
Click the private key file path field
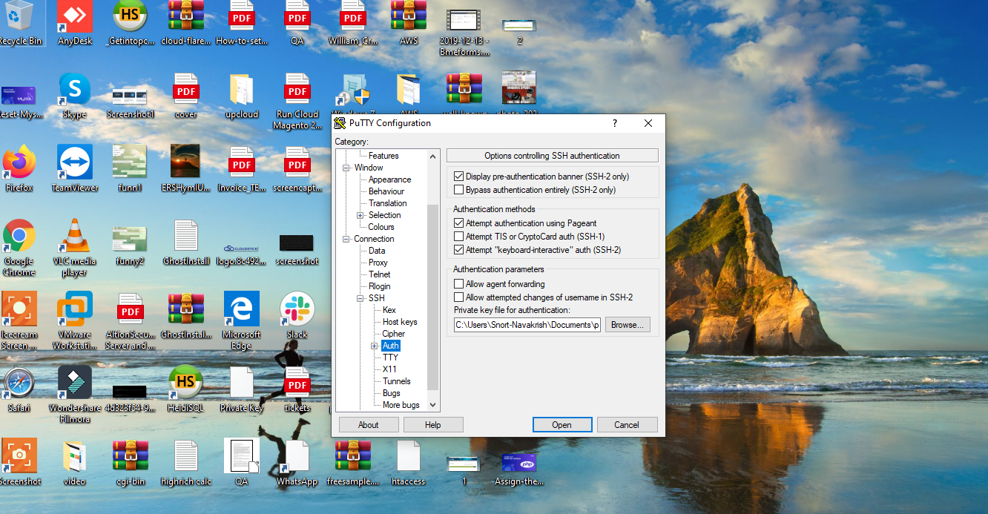click(x=527, y=325)
